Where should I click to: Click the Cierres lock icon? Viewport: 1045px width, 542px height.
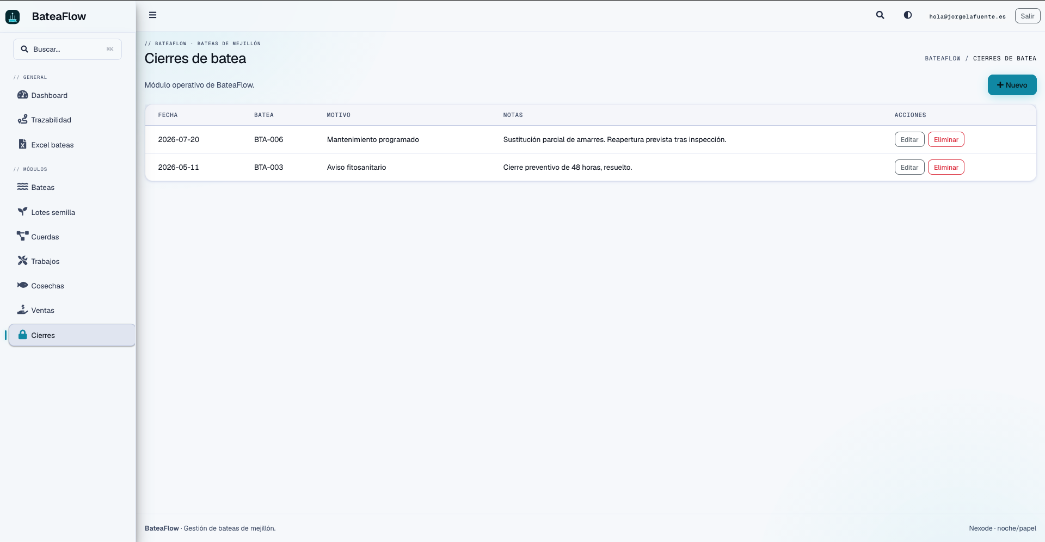(22, 335)
